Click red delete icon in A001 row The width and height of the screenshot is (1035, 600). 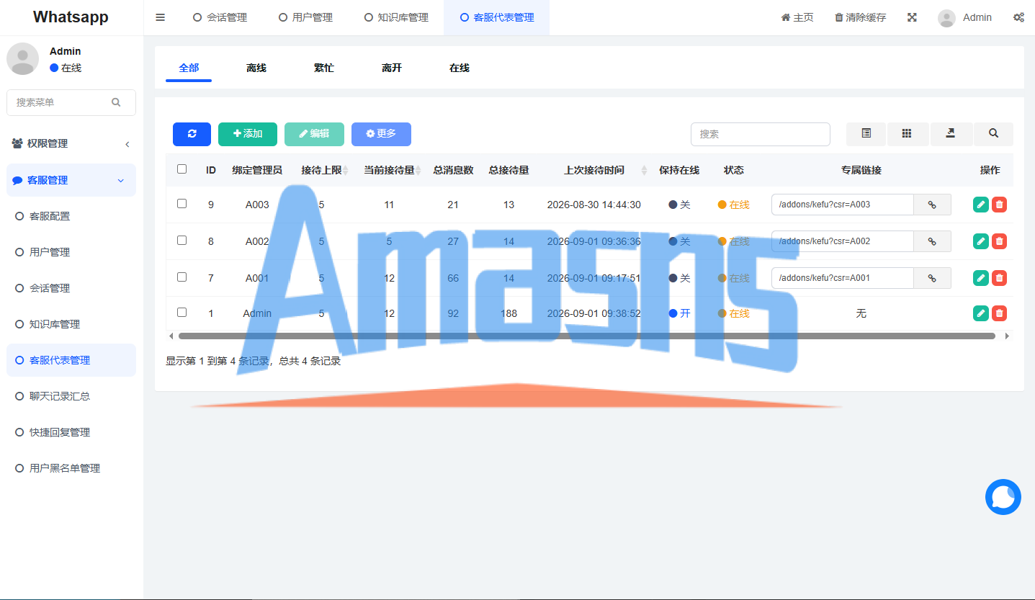click(x=999, y=278)
